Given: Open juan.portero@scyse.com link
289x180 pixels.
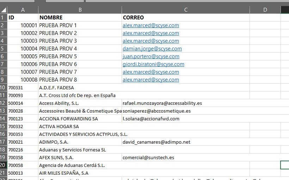Looking at the screenshot, I should point(151,56).
